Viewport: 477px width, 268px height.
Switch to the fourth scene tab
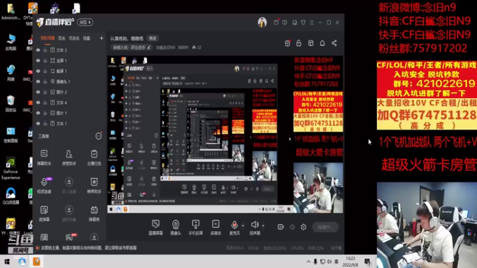pyautogui.click(x=86, y=38)
